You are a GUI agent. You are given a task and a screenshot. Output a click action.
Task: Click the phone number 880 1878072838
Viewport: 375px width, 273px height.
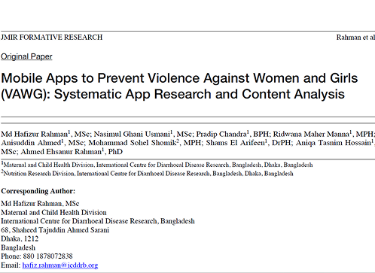coord(47,256)
